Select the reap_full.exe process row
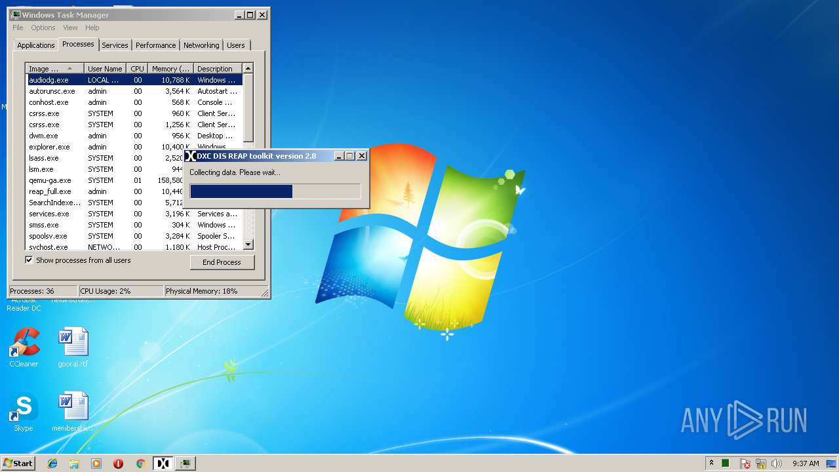The image size is (839, 472). tap(105, 191)
